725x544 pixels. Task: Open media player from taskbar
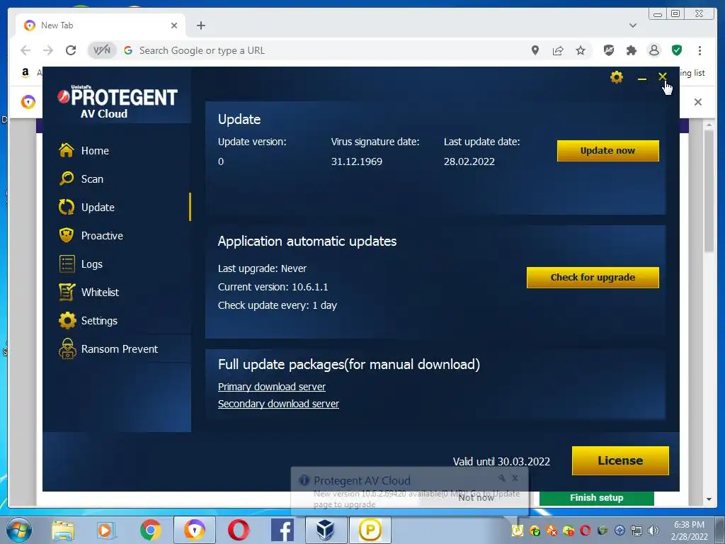pos(105,530)
